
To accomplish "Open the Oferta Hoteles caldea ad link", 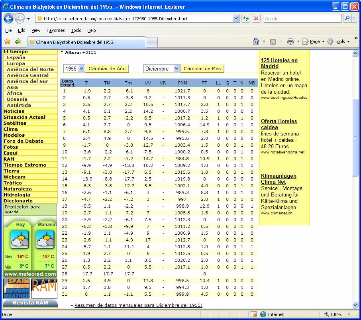I will 279,124.
